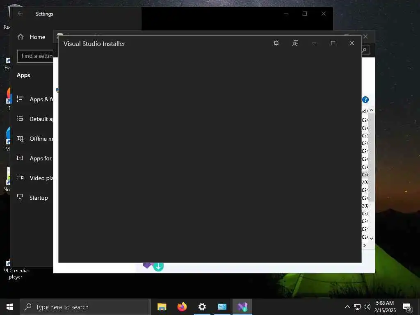Select Offline maps in Settings sidebar
Image resolution: width=420 pixels, height=315 pixels.
tap(35, 139)
